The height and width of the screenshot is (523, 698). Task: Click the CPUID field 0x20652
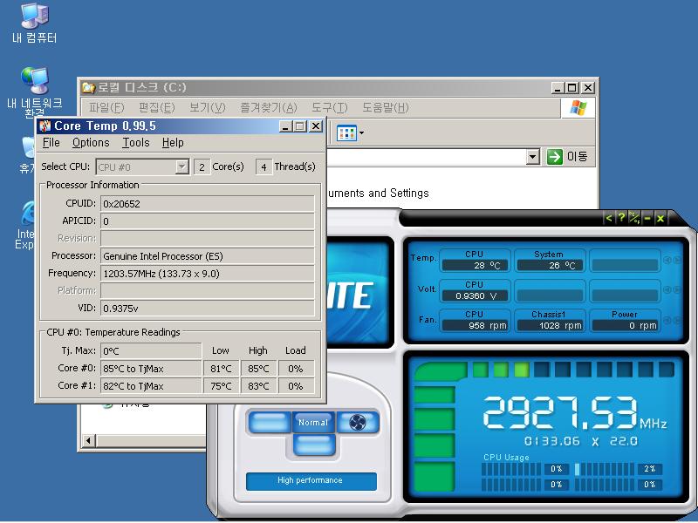coord(208,204)
